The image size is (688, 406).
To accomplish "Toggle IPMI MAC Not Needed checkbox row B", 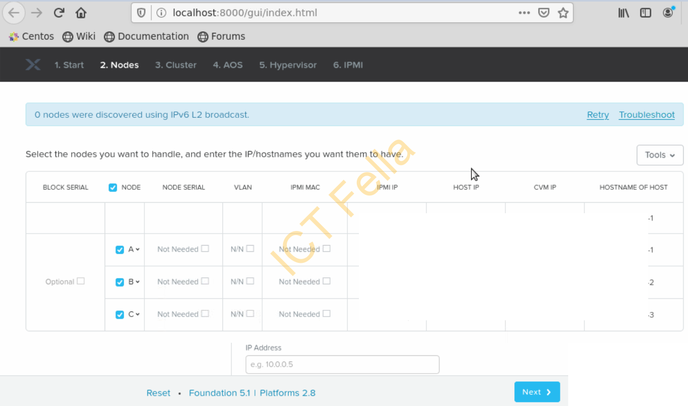I will point(326,281).
